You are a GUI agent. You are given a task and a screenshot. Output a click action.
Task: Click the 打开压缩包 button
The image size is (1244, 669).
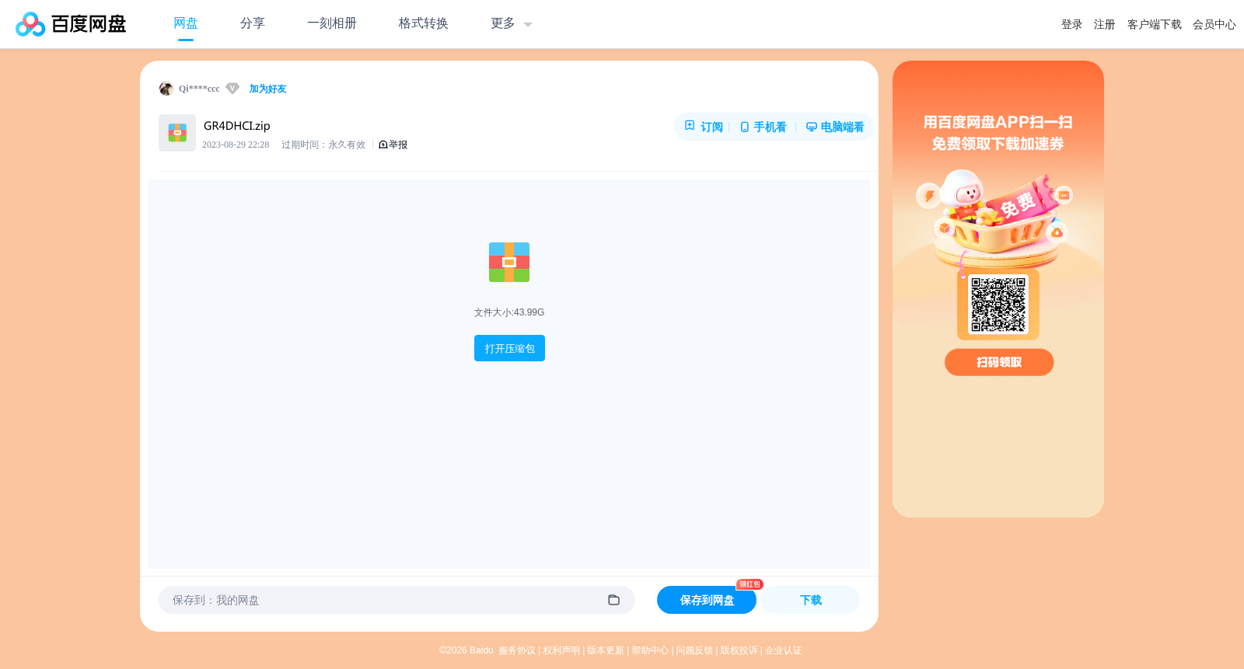tap(509, 348)
